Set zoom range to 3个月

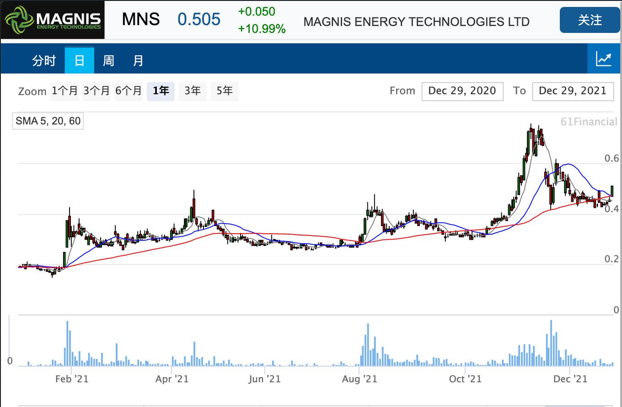(x=97, y=91)
